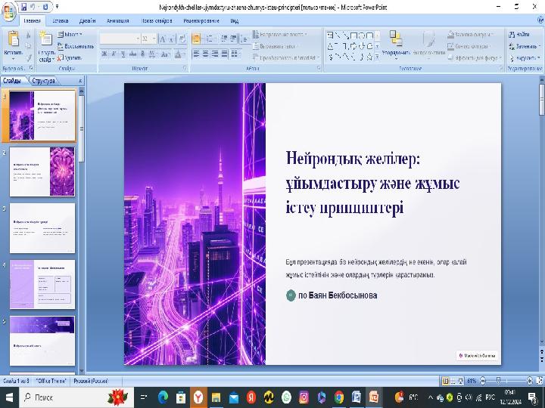
Task: Open the font size dropdown
Action: point(154,38)
